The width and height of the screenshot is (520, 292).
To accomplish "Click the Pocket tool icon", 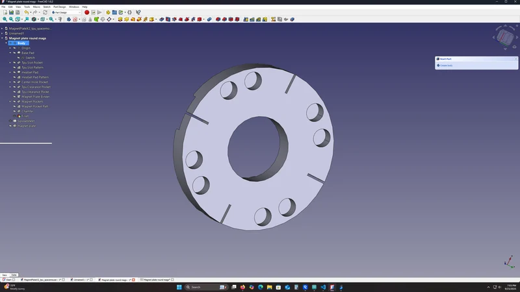I will coord(161,19).
